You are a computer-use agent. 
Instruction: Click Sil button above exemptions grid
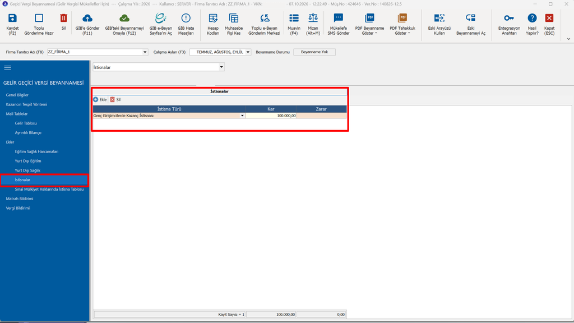[115, 100]
